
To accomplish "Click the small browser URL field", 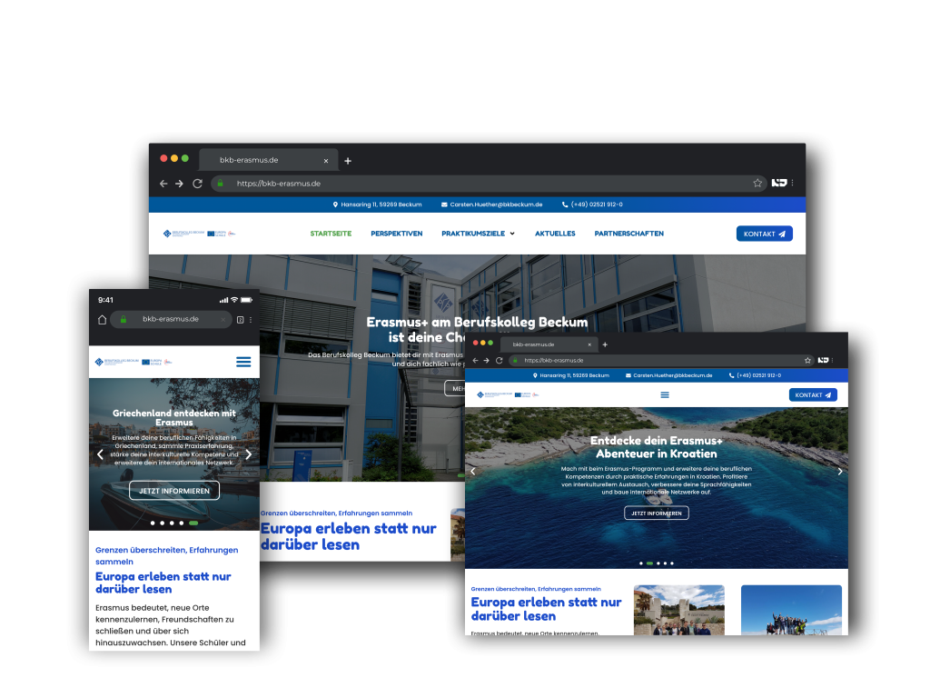I will 661,360.
